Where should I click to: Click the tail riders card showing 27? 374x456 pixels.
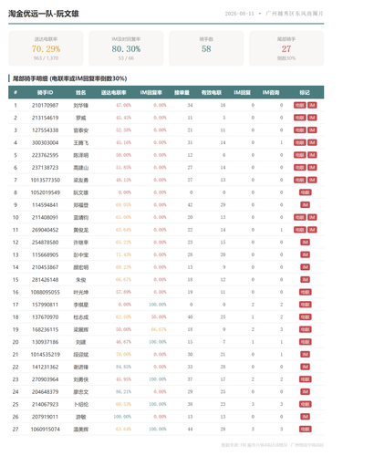pos(286,48)
